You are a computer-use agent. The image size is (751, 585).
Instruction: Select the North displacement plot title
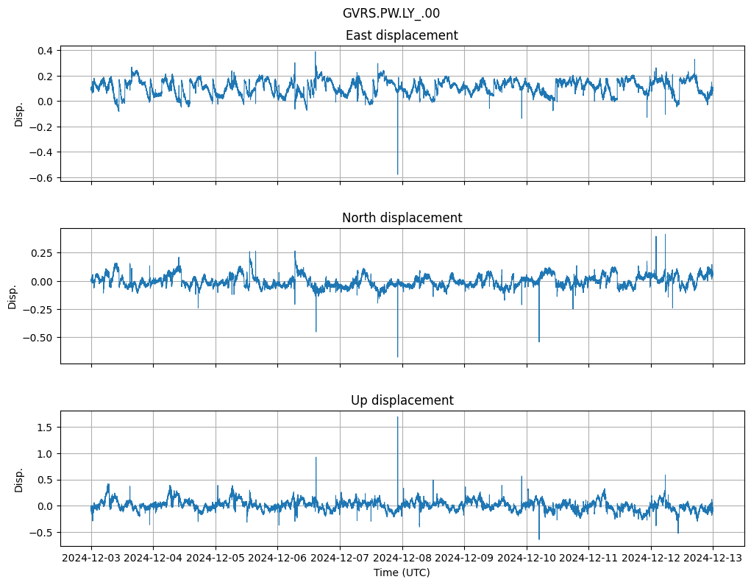[402, 218]
